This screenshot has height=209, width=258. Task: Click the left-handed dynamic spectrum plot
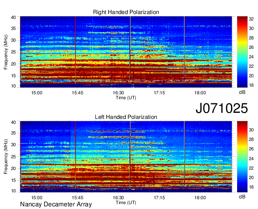(126, 157)
